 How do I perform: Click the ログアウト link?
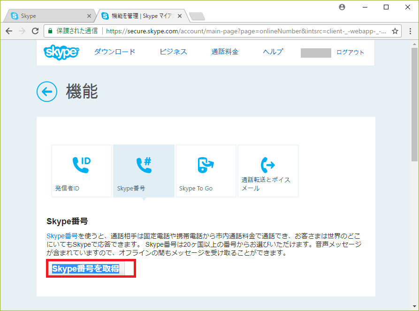pos(350,53)
